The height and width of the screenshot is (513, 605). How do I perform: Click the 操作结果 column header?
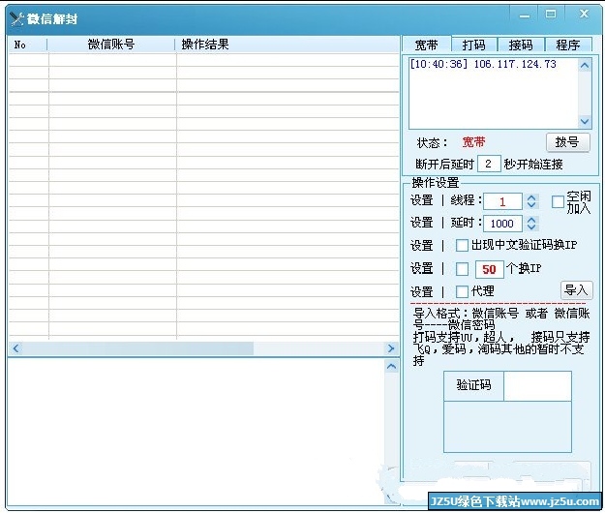click(x=287, y=45)
